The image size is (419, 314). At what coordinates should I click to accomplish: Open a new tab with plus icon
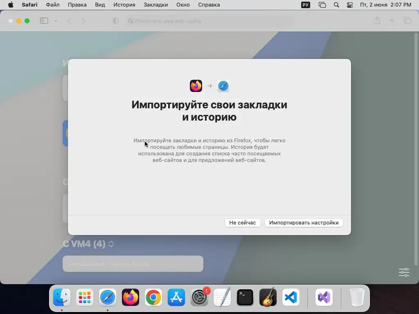[392, 20]
